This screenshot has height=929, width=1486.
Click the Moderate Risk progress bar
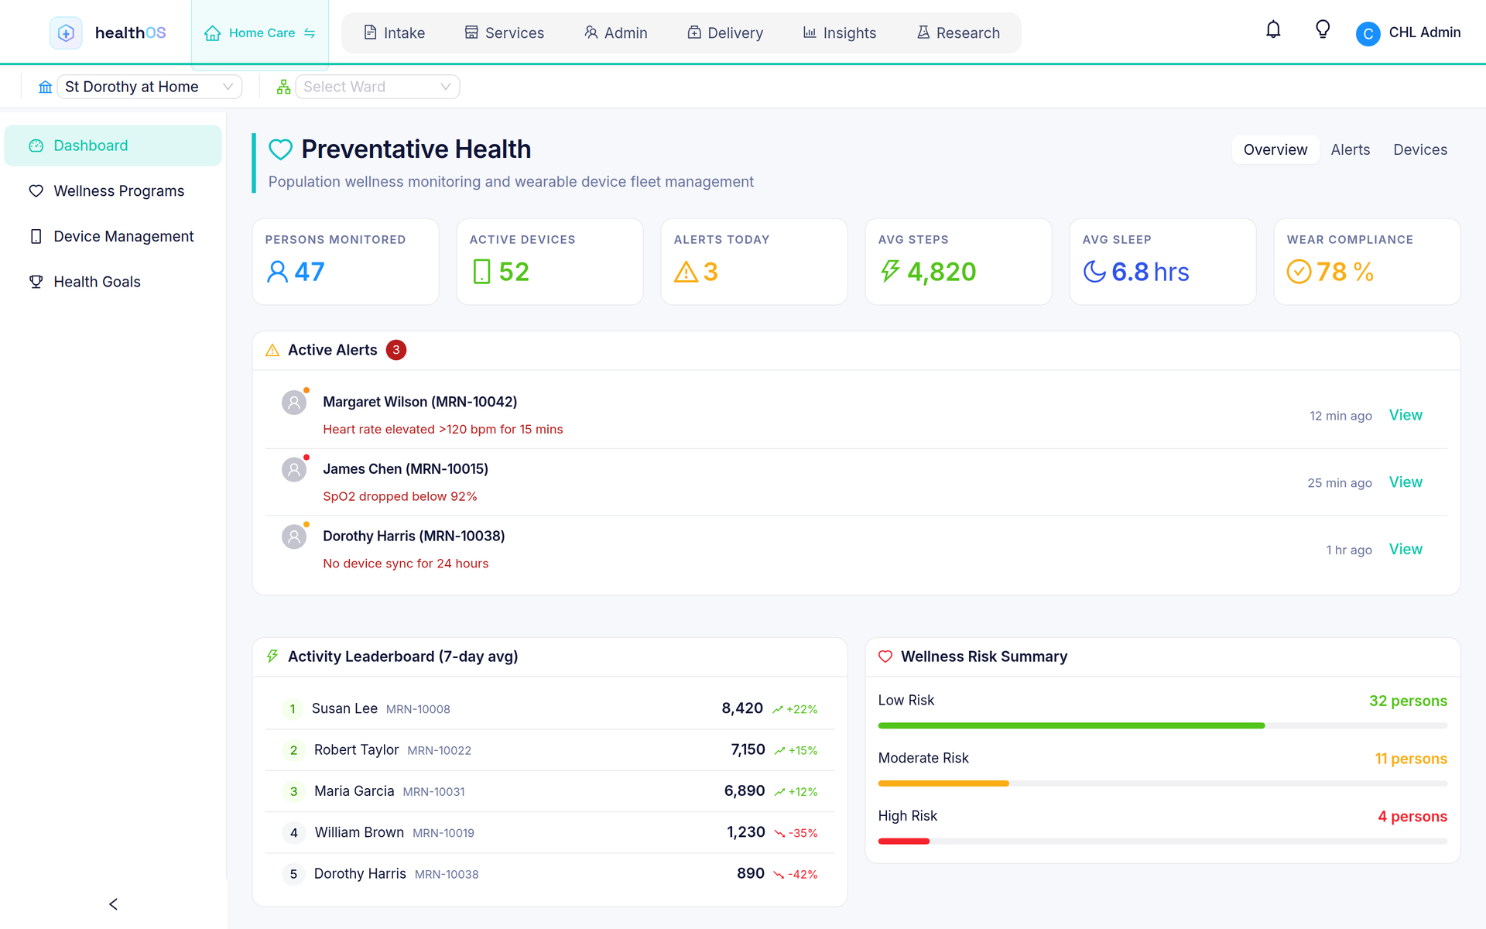(1162, 783)
